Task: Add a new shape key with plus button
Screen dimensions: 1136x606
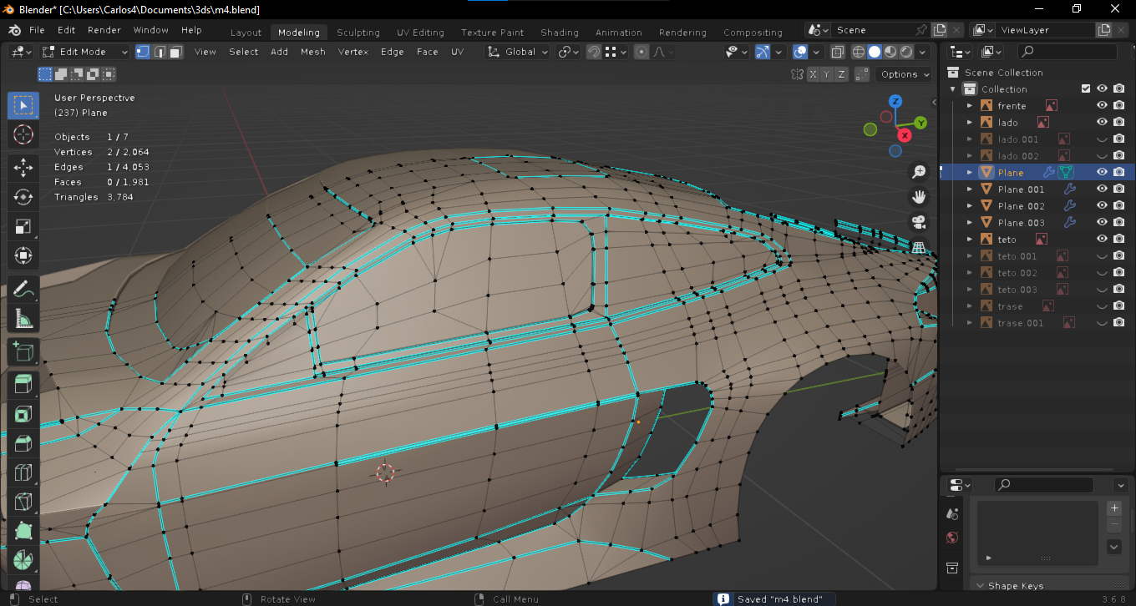Action: (x=1114, y=508)
